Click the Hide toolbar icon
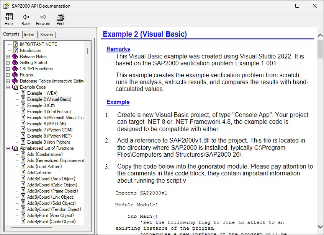This screenshot has width=324, height=235. [x=8, y=17]
